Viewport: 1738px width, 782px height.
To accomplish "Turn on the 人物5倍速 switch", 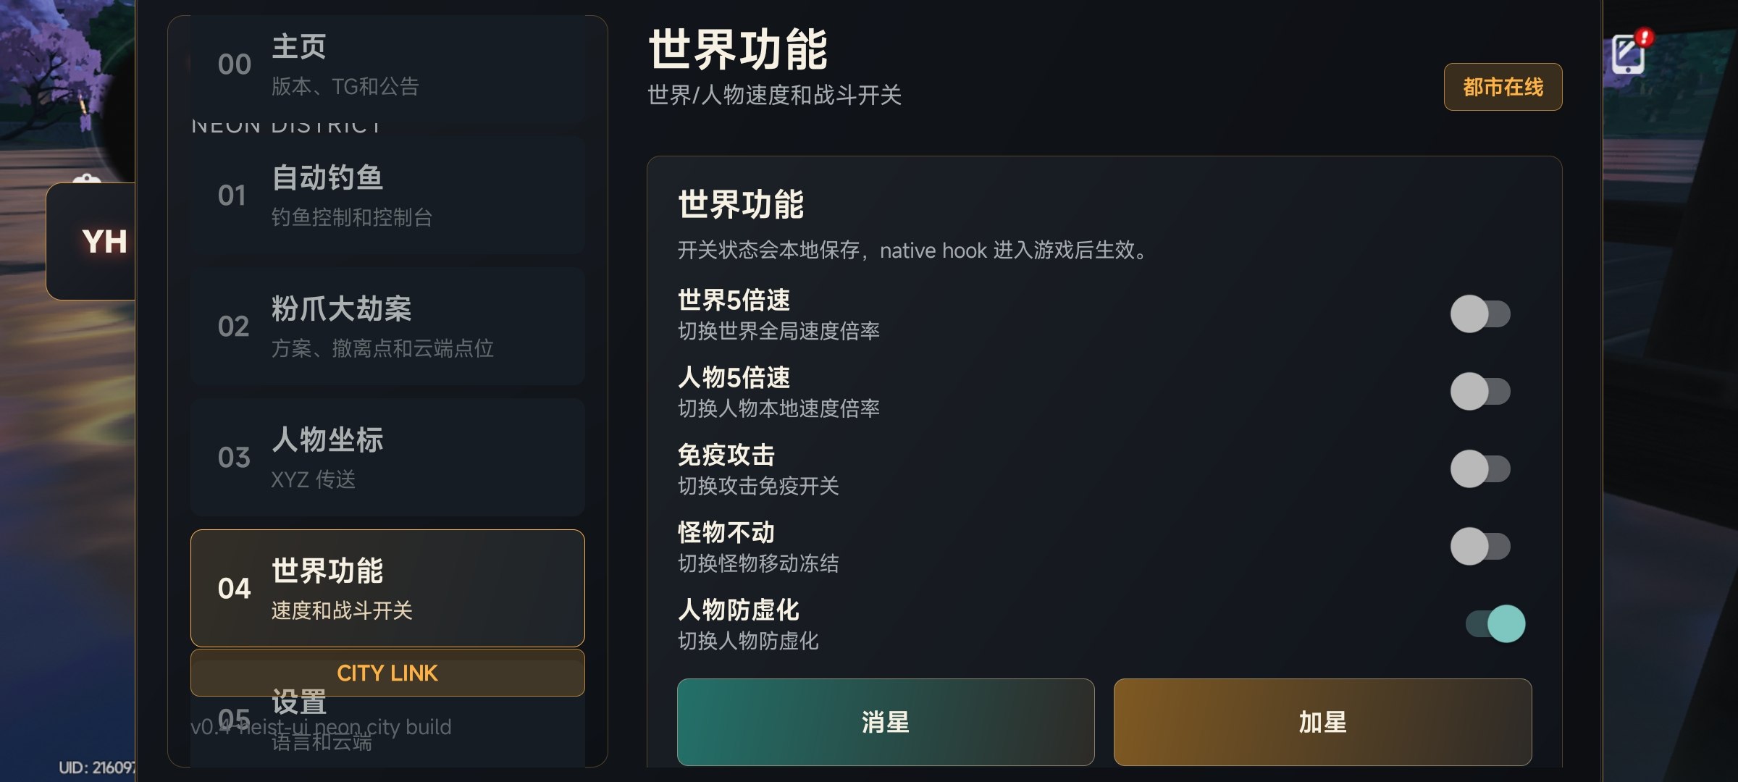I will (1480, 392).
